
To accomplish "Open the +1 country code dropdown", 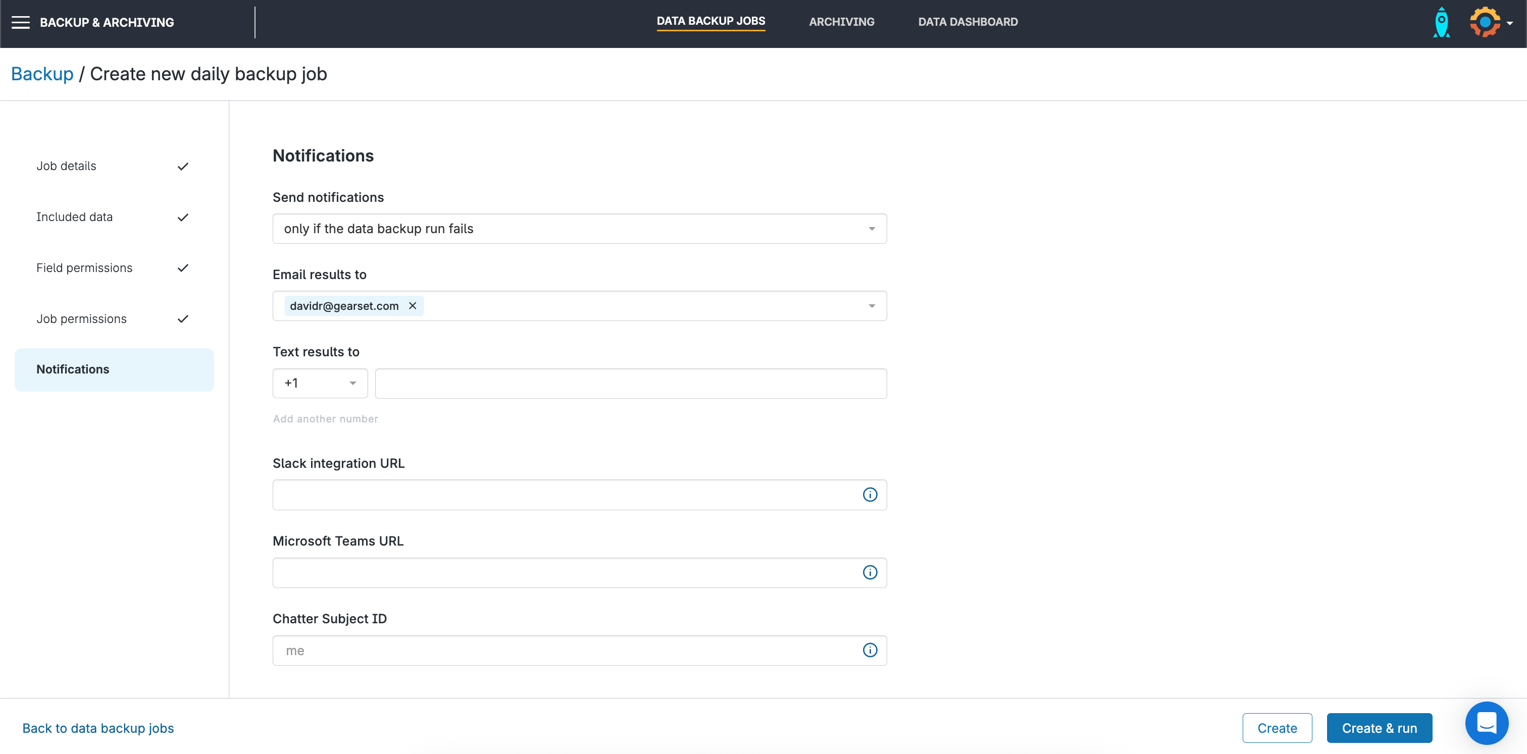I will click(x=320, y=383).
